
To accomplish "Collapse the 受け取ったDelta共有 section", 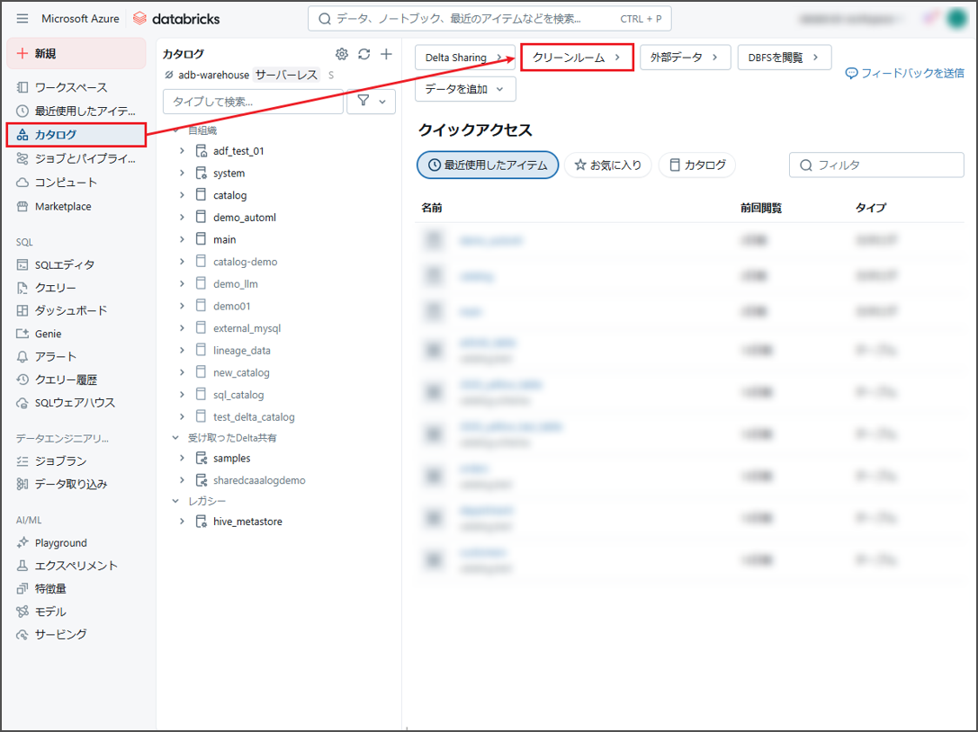I will point(175,438).
